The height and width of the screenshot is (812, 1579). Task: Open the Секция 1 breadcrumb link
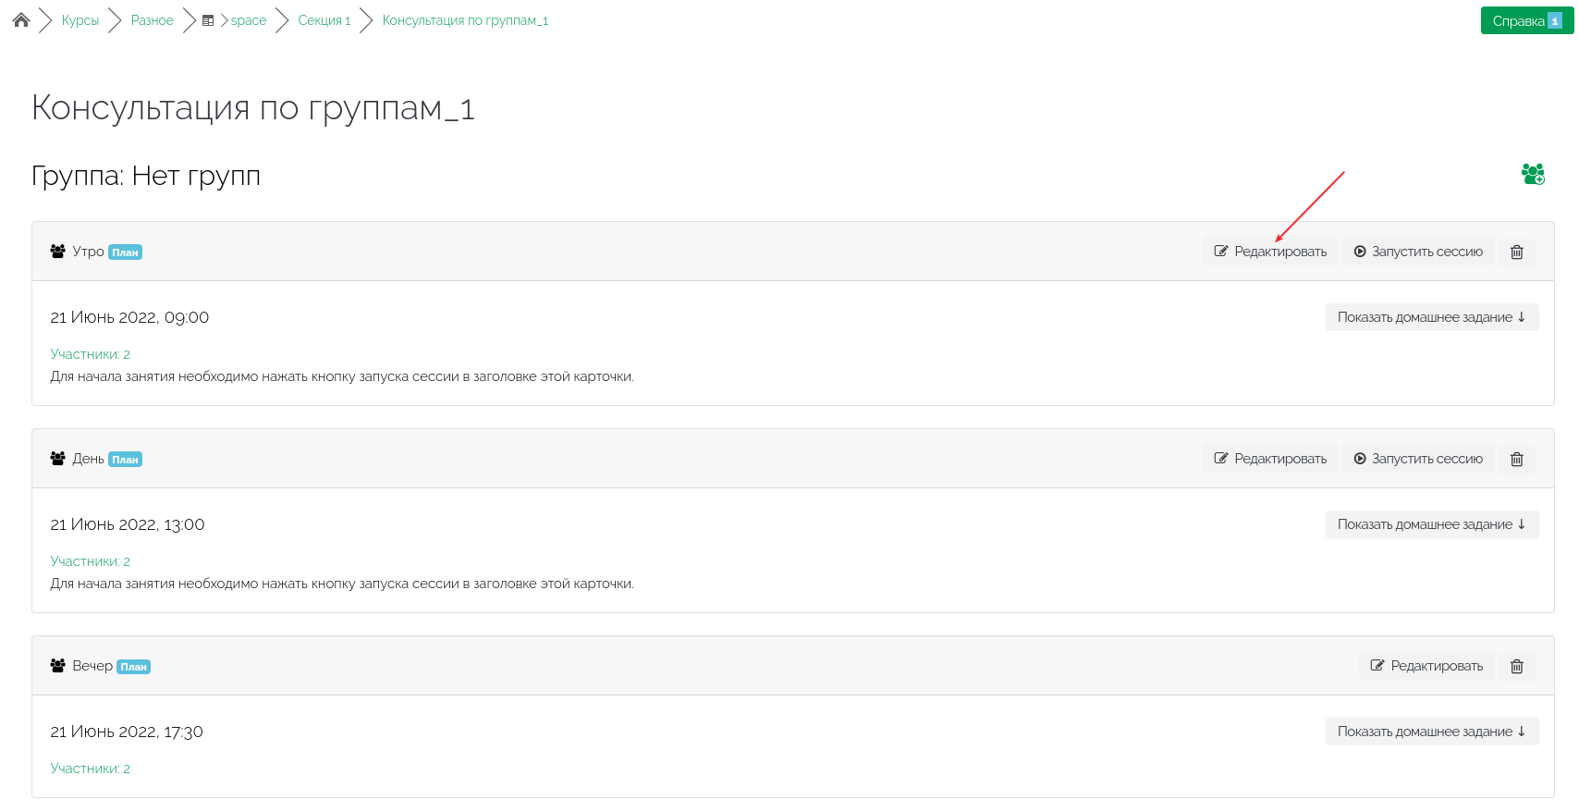tap(324, 20)
